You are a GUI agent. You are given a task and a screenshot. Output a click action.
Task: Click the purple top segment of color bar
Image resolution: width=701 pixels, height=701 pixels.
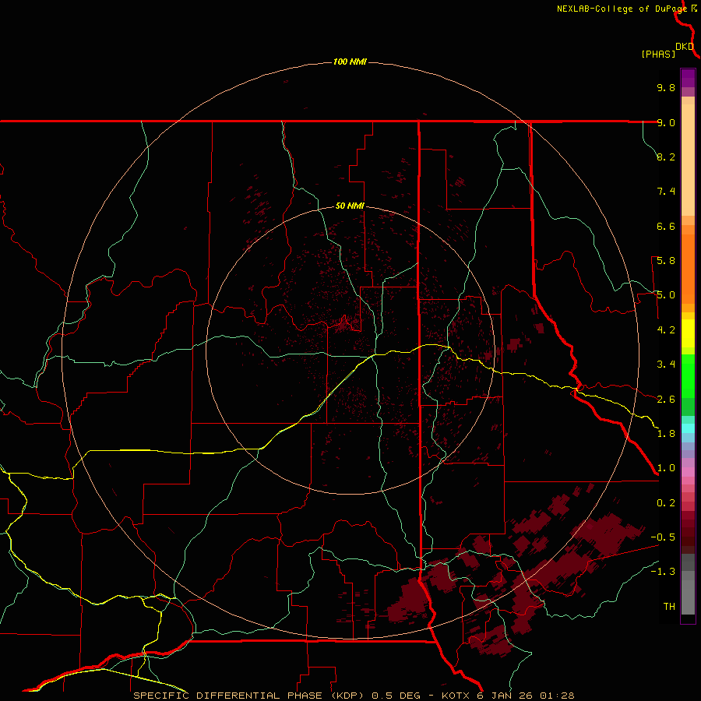pos(688,78)
